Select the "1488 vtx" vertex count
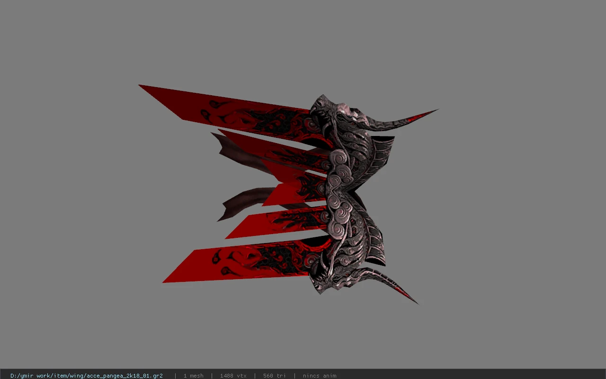Screen dimensions: 606x379 click(x=233, y=376)
